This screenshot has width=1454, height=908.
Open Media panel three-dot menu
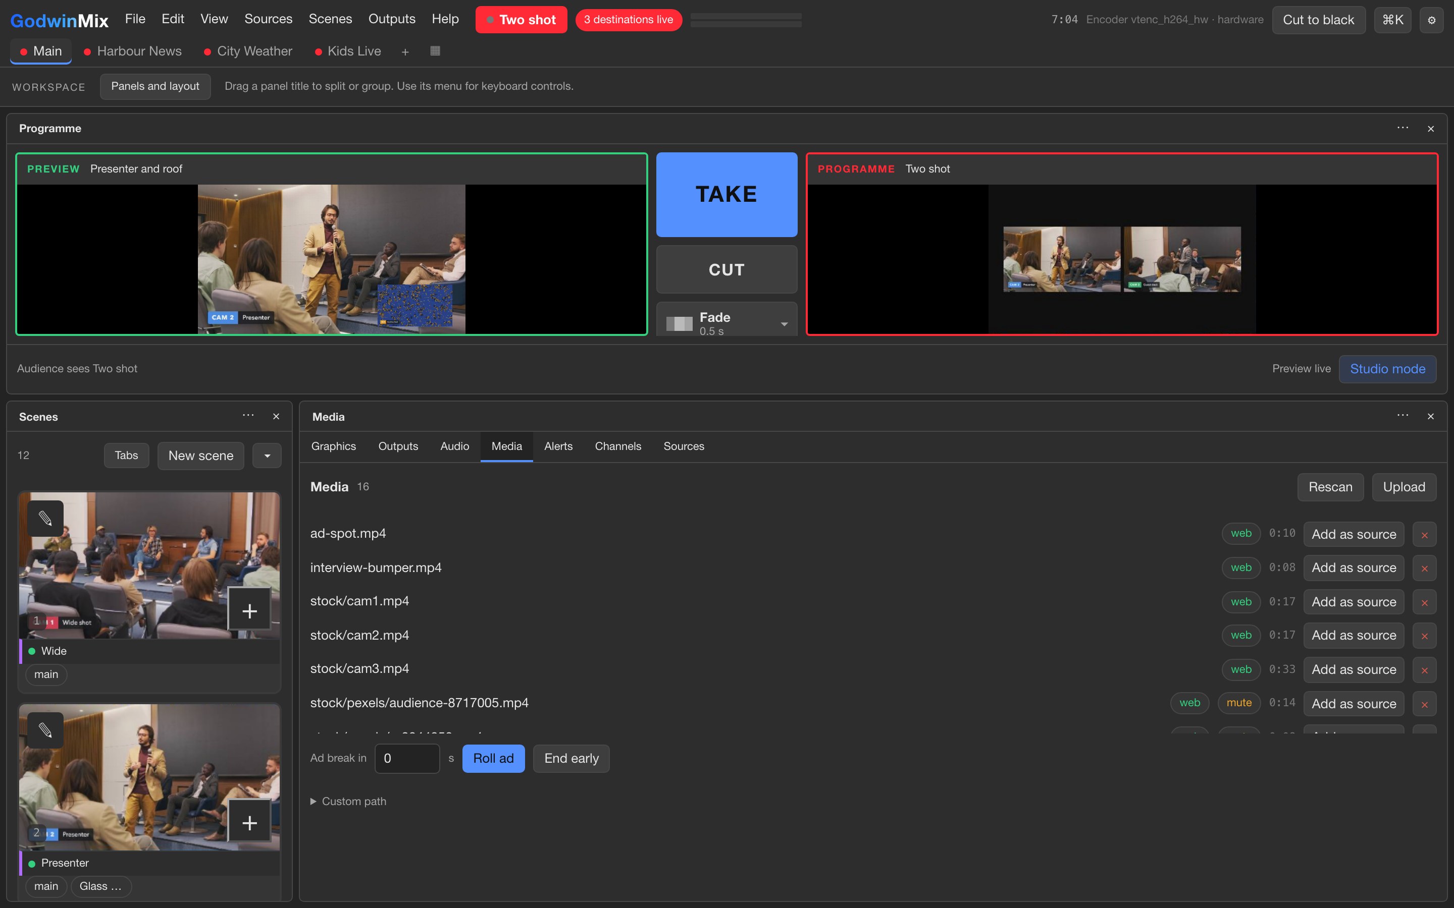tap(1403, 416)
